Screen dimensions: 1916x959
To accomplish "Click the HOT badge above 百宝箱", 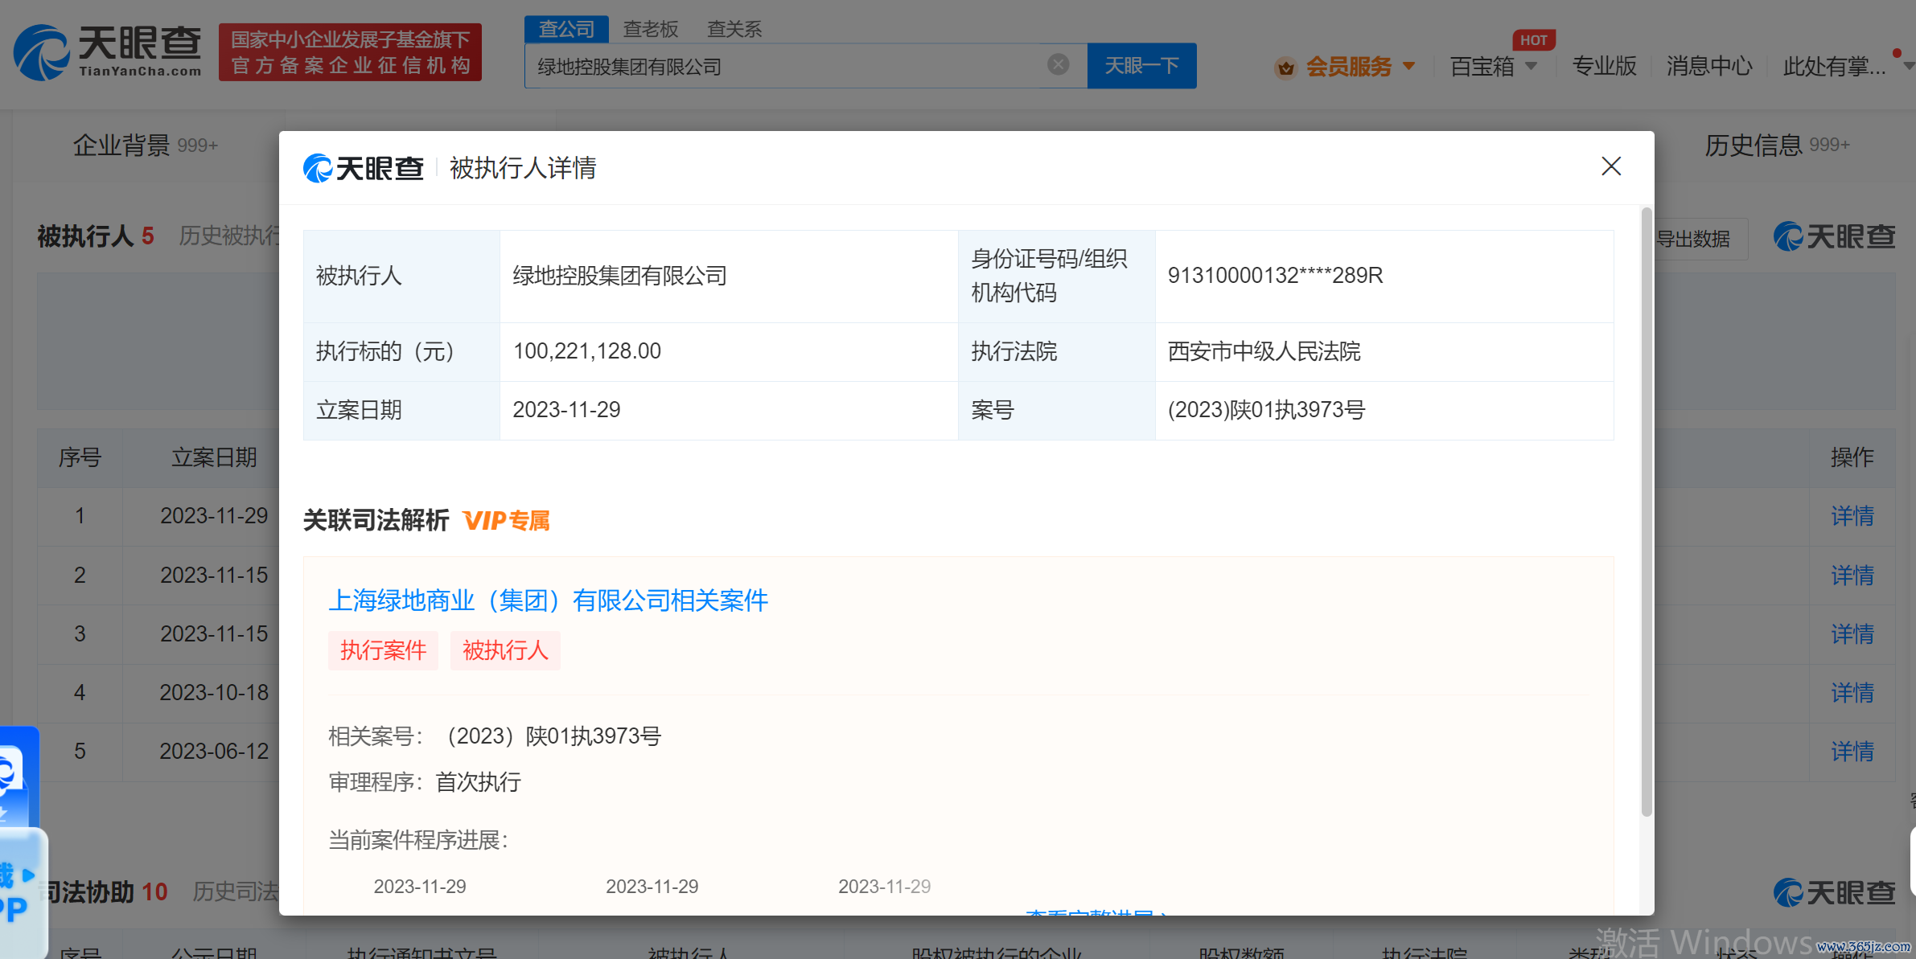I will (x=1533, y=40).
